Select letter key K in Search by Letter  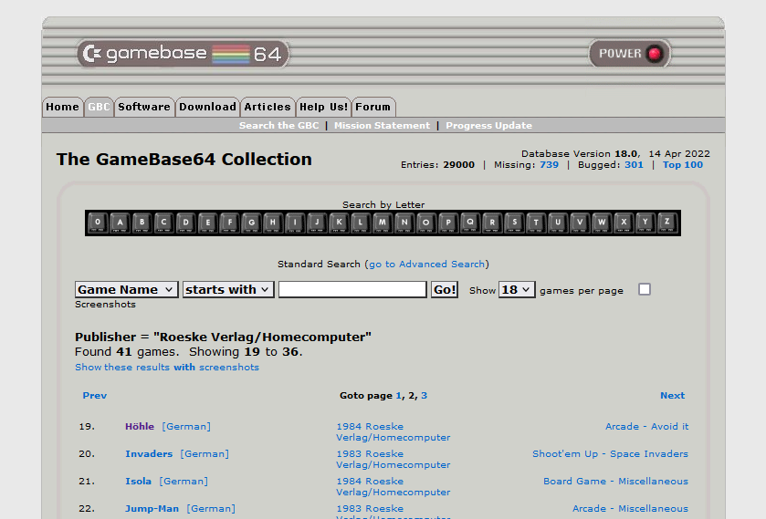pos(339,223)
